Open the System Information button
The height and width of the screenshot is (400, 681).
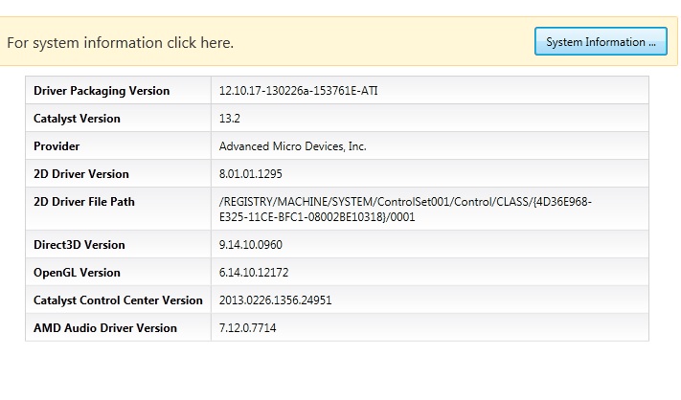pyautogui.click(x=601, y=42)
